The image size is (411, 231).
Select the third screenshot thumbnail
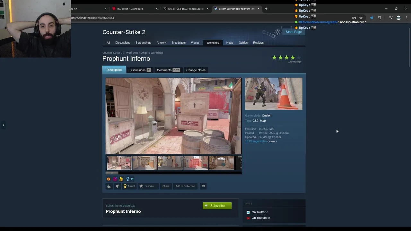(170, 163)
